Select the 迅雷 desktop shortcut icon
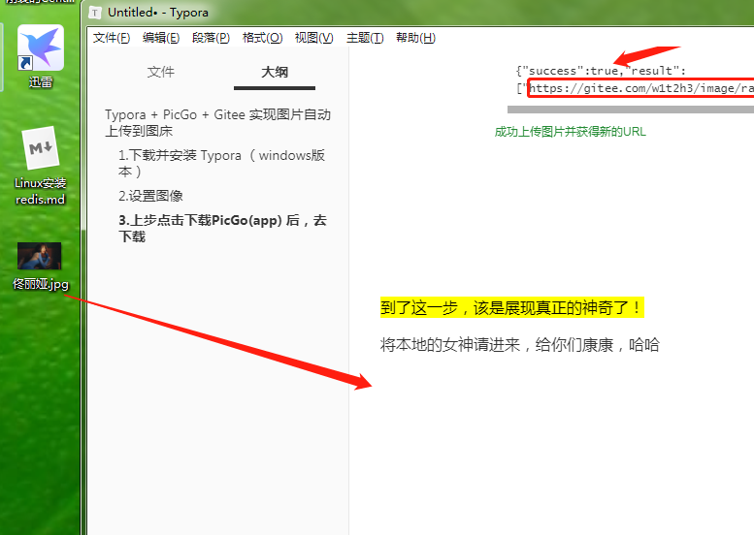This screenshot has height=535, width=754. (41, 56)
